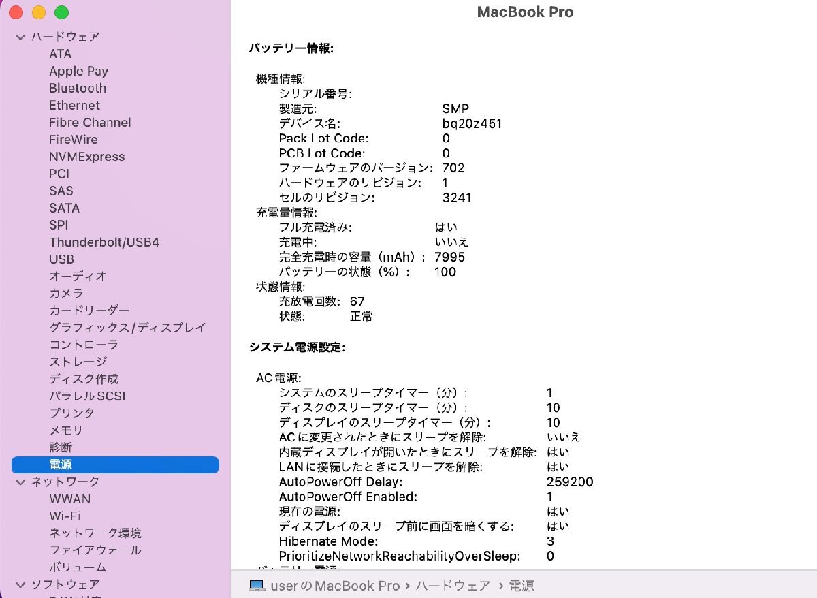View ストレージ details
The width and height of the screenshot is (817, 598).
click(x=78, y=362)
